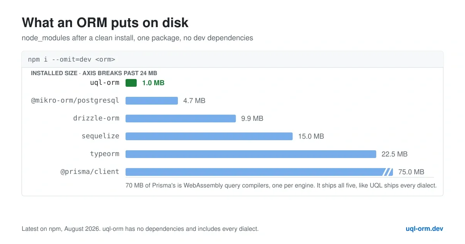Click the 22.5 MB value label
Screen dimensions: 465x244
[x=394, y=154]
